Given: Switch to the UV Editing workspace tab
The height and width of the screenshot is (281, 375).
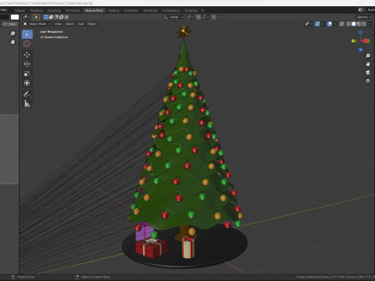Looking at the screenshot, I should (73, 10).
